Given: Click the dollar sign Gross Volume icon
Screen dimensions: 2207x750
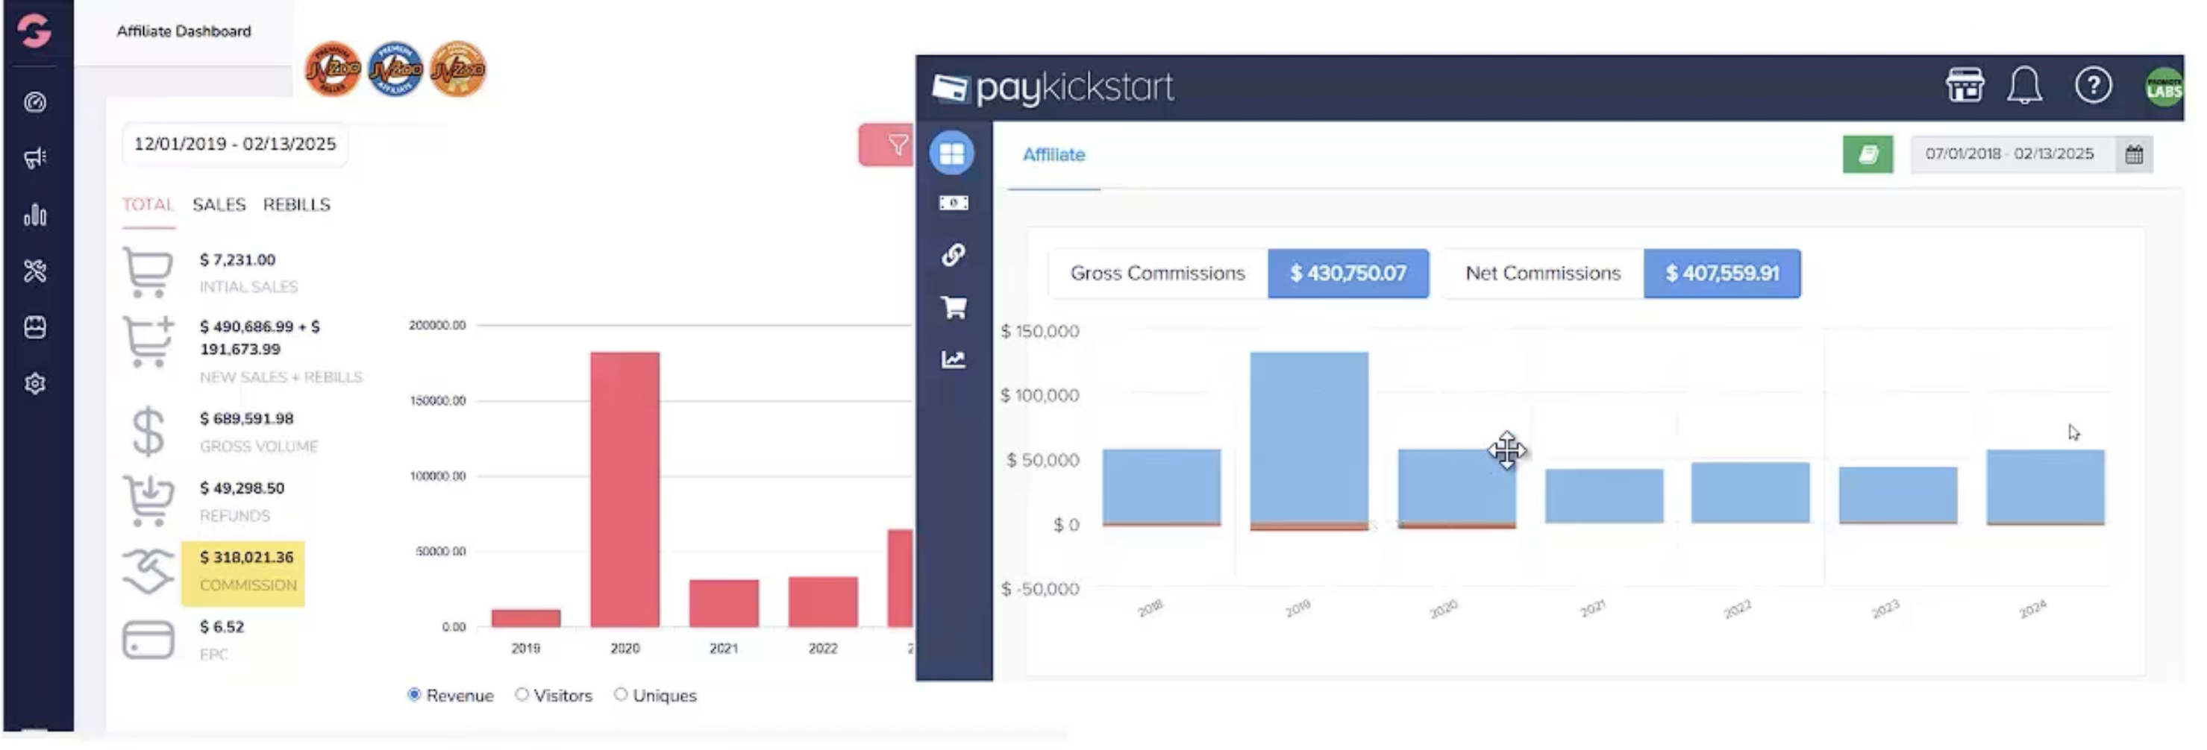Looking at the screenshot, I should (148, 431).
